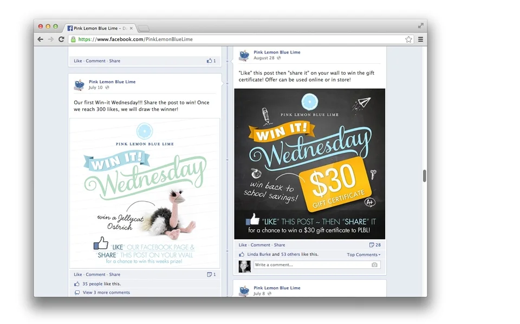Attach a photo using the camera icon
Screen dimensions: 520x324
click(x=374, y=265)
